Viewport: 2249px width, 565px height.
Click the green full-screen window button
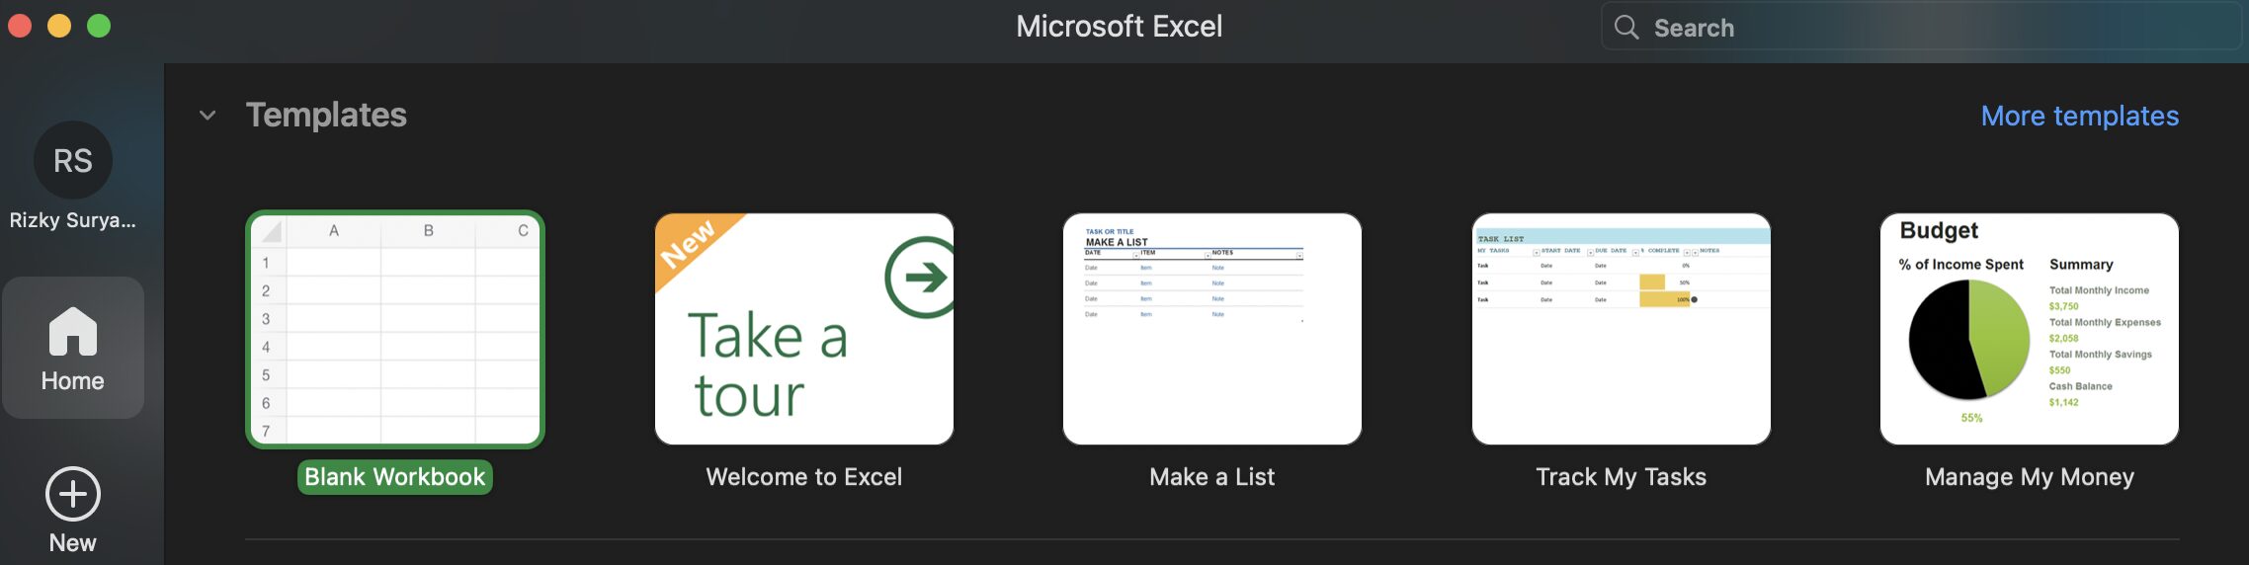[99, 26]
